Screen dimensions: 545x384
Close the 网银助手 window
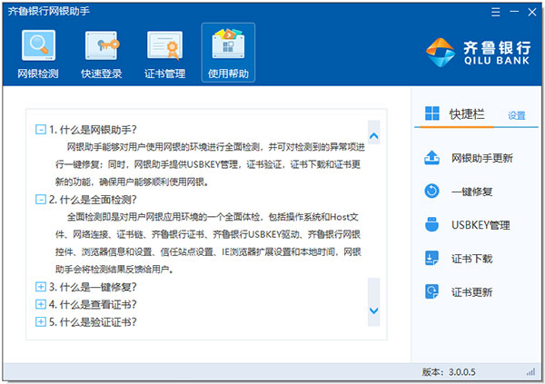pos(532,12)
